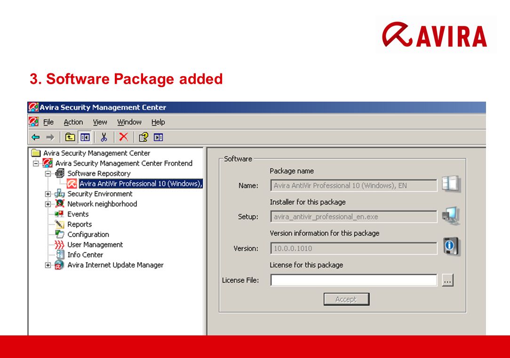Select the User Management tree label
The width and height of the screenshot is (510, 358).
click(x=95, y=245)
